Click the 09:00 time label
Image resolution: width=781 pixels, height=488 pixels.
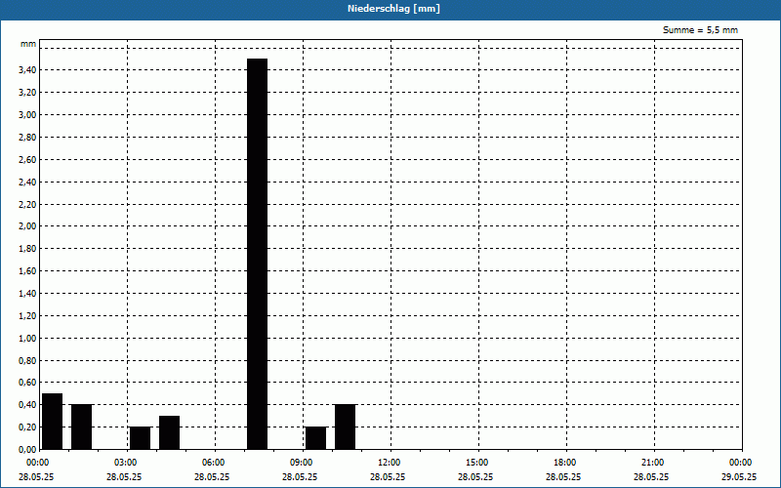(x=301, y=463)
